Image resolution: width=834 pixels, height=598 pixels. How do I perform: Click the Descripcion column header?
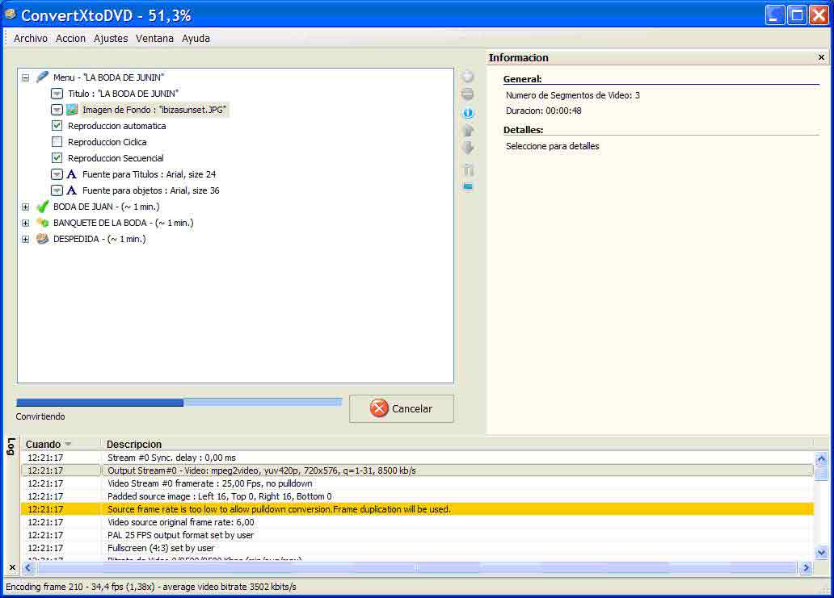coord(457,444)
